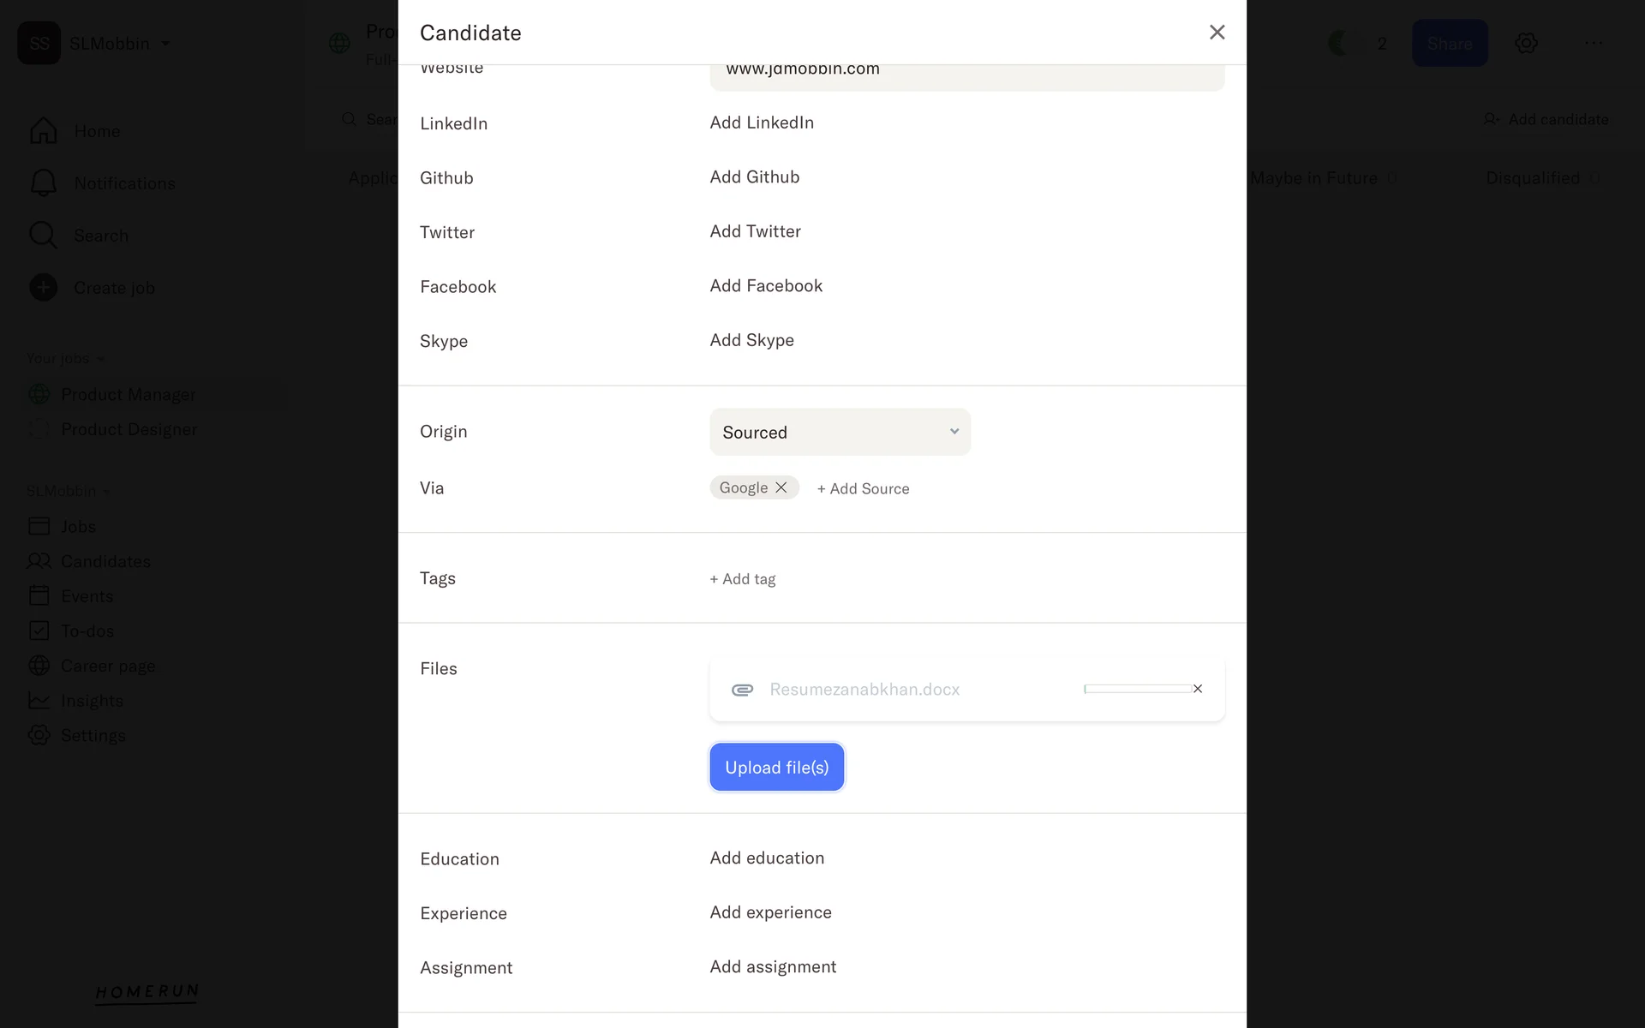Remove the Google source tag

(781, 487)
